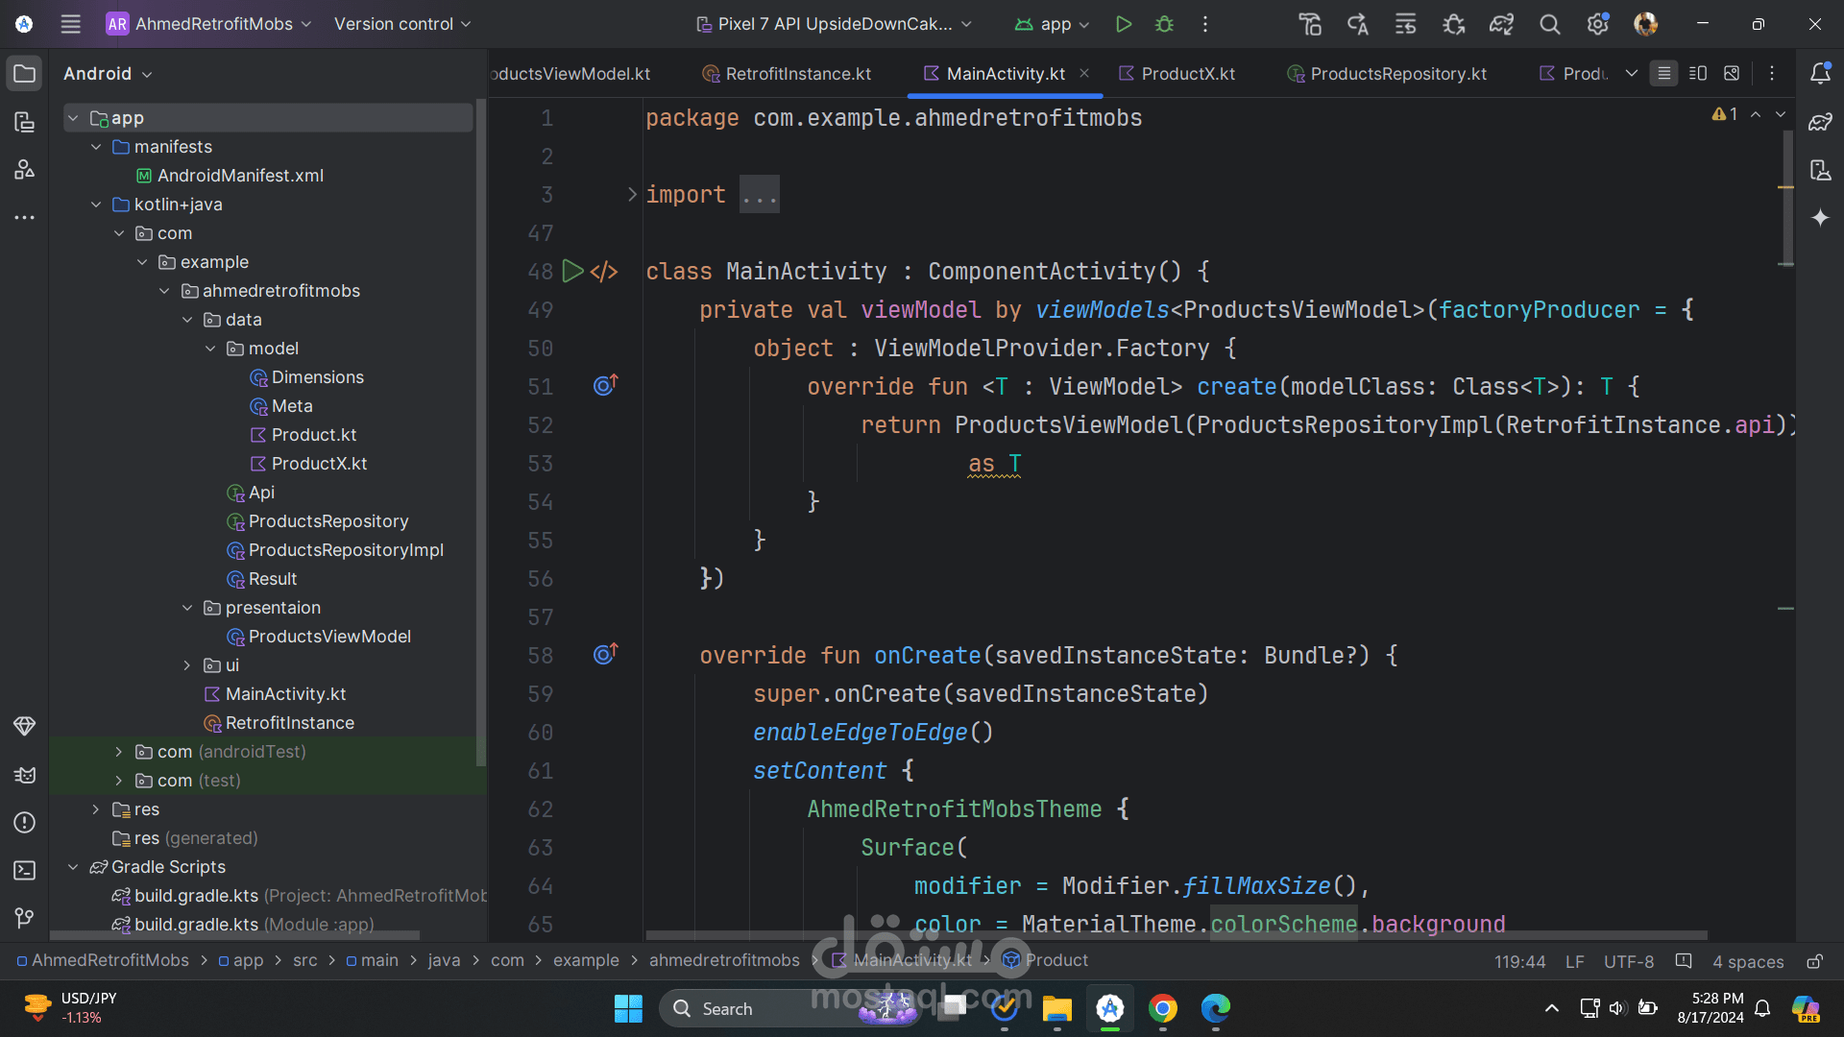1844x1037 pixels.
Task: Click the project tree horizontal scrollbar
Action: [234, 934]
